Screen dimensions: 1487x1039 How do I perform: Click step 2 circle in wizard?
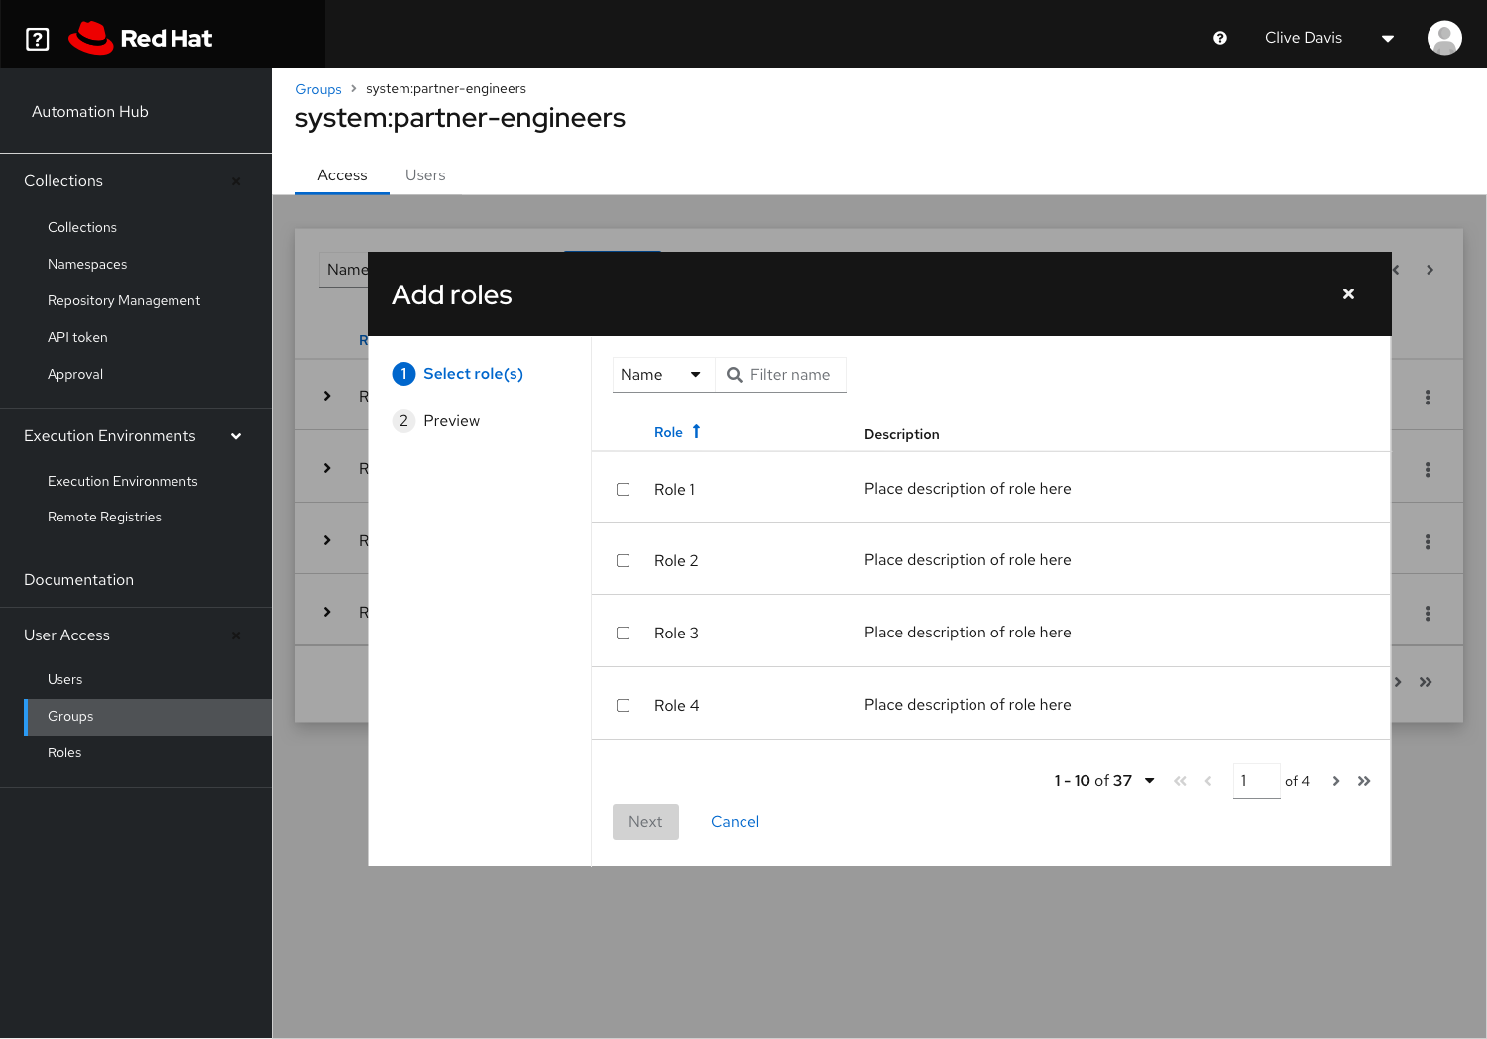403,421
